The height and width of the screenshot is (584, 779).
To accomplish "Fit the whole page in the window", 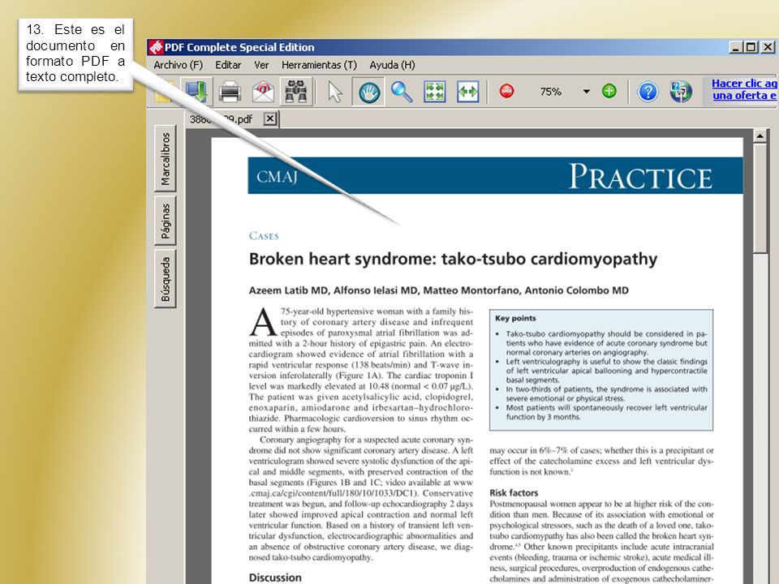I will pyautogui.click(x=435, y=92).
